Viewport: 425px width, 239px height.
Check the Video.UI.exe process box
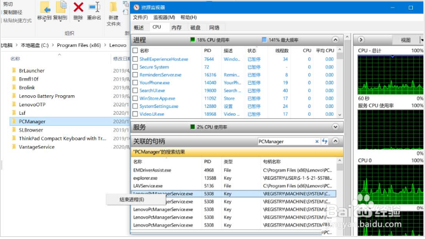pyautogui.click(x=135, y=114)
